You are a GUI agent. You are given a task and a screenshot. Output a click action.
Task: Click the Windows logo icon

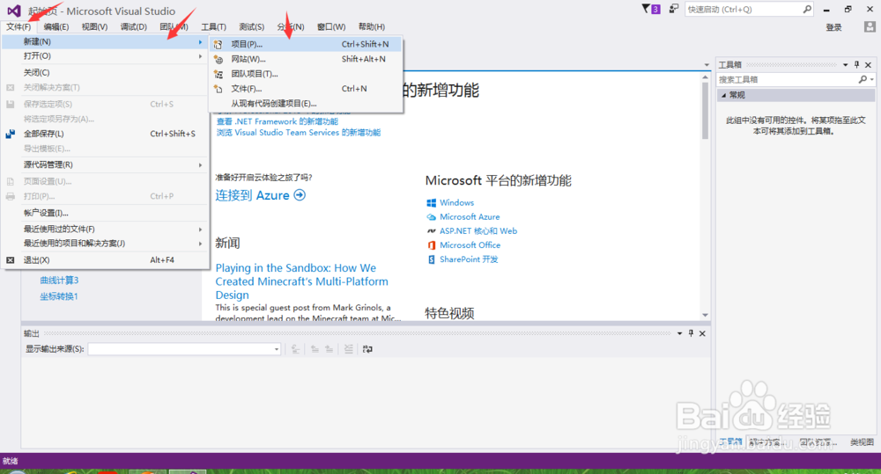tap(431, 202)
